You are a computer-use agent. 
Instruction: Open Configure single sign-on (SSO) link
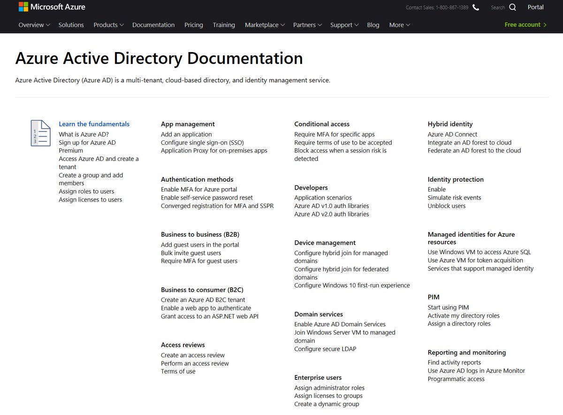coord(202,142)
